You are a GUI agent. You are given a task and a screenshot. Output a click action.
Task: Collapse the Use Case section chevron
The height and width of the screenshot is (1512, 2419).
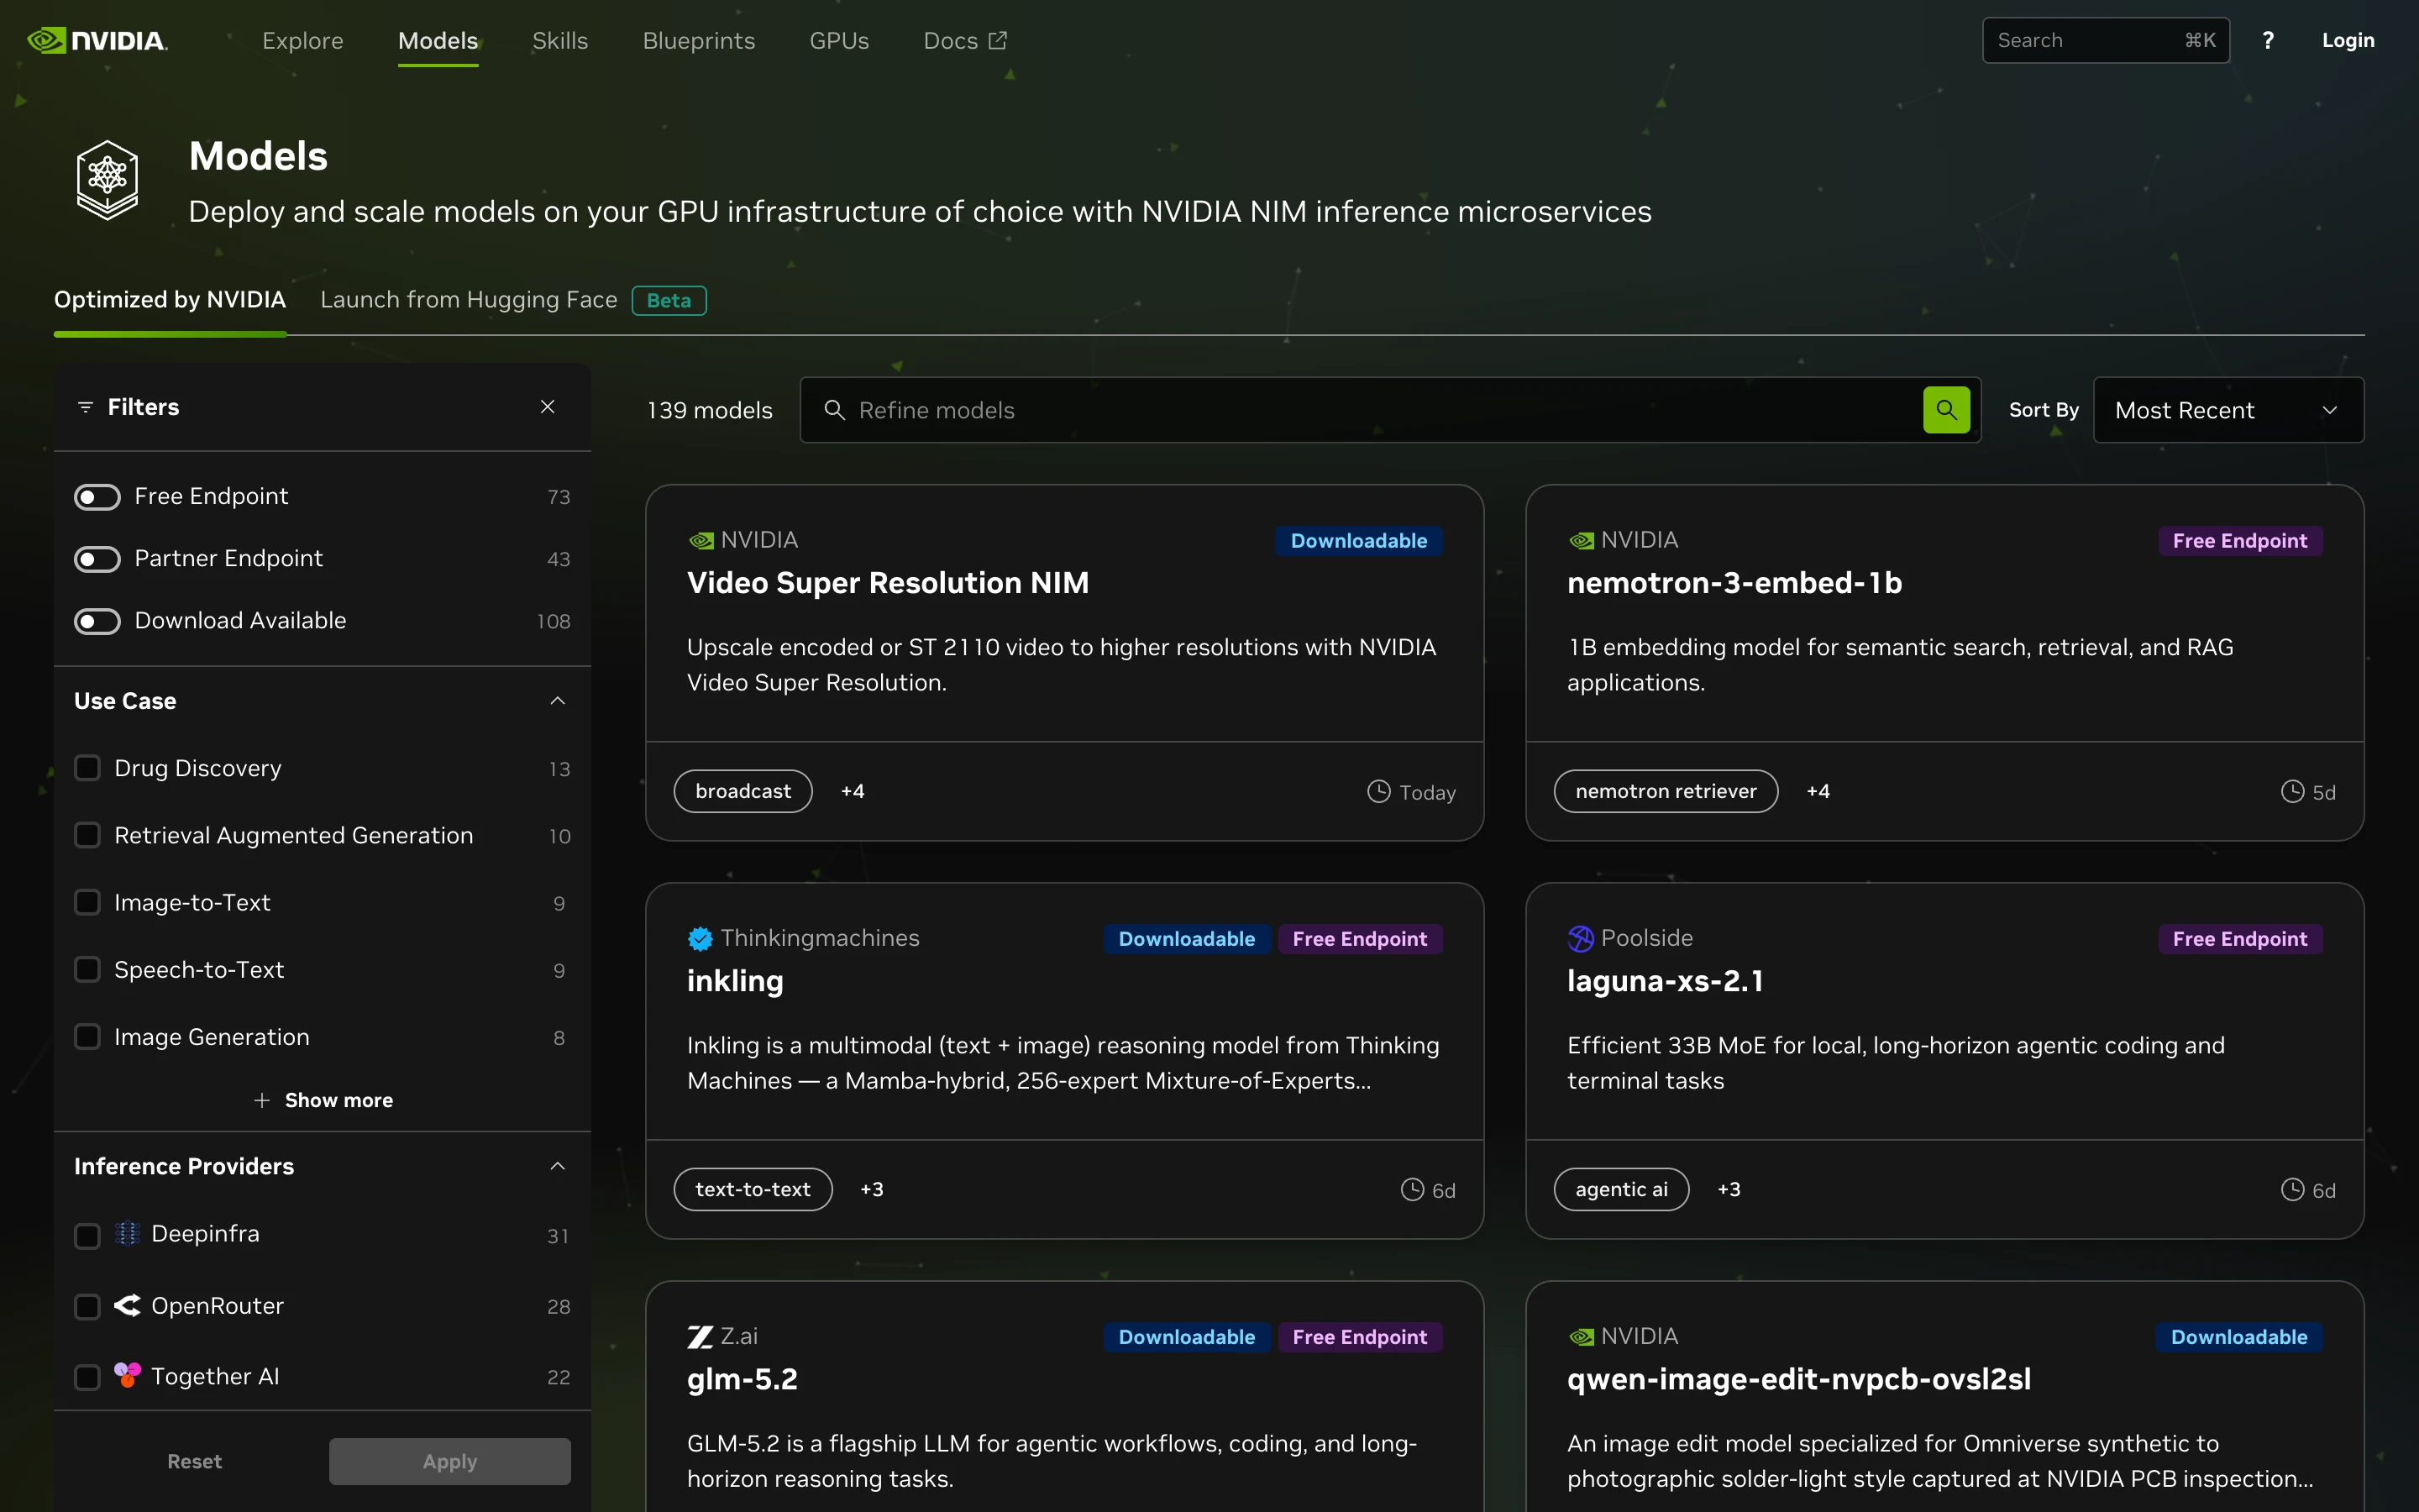tap(558, 701)
